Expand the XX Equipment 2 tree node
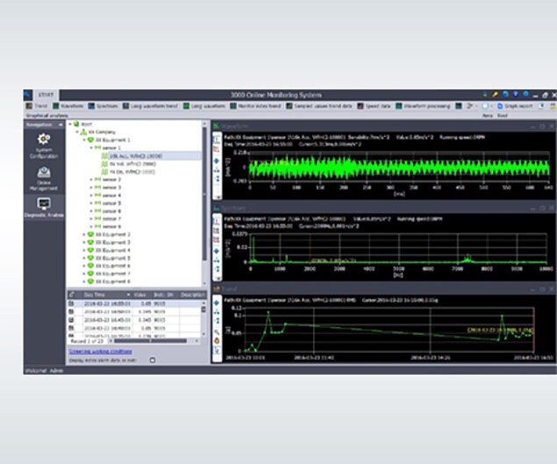 (x=86, y=235)
